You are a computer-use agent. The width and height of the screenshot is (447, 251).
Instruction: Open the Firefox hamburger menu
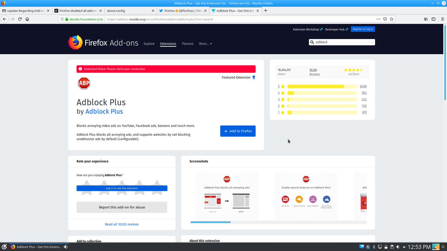pyautogui.click(x=442, y=19)
